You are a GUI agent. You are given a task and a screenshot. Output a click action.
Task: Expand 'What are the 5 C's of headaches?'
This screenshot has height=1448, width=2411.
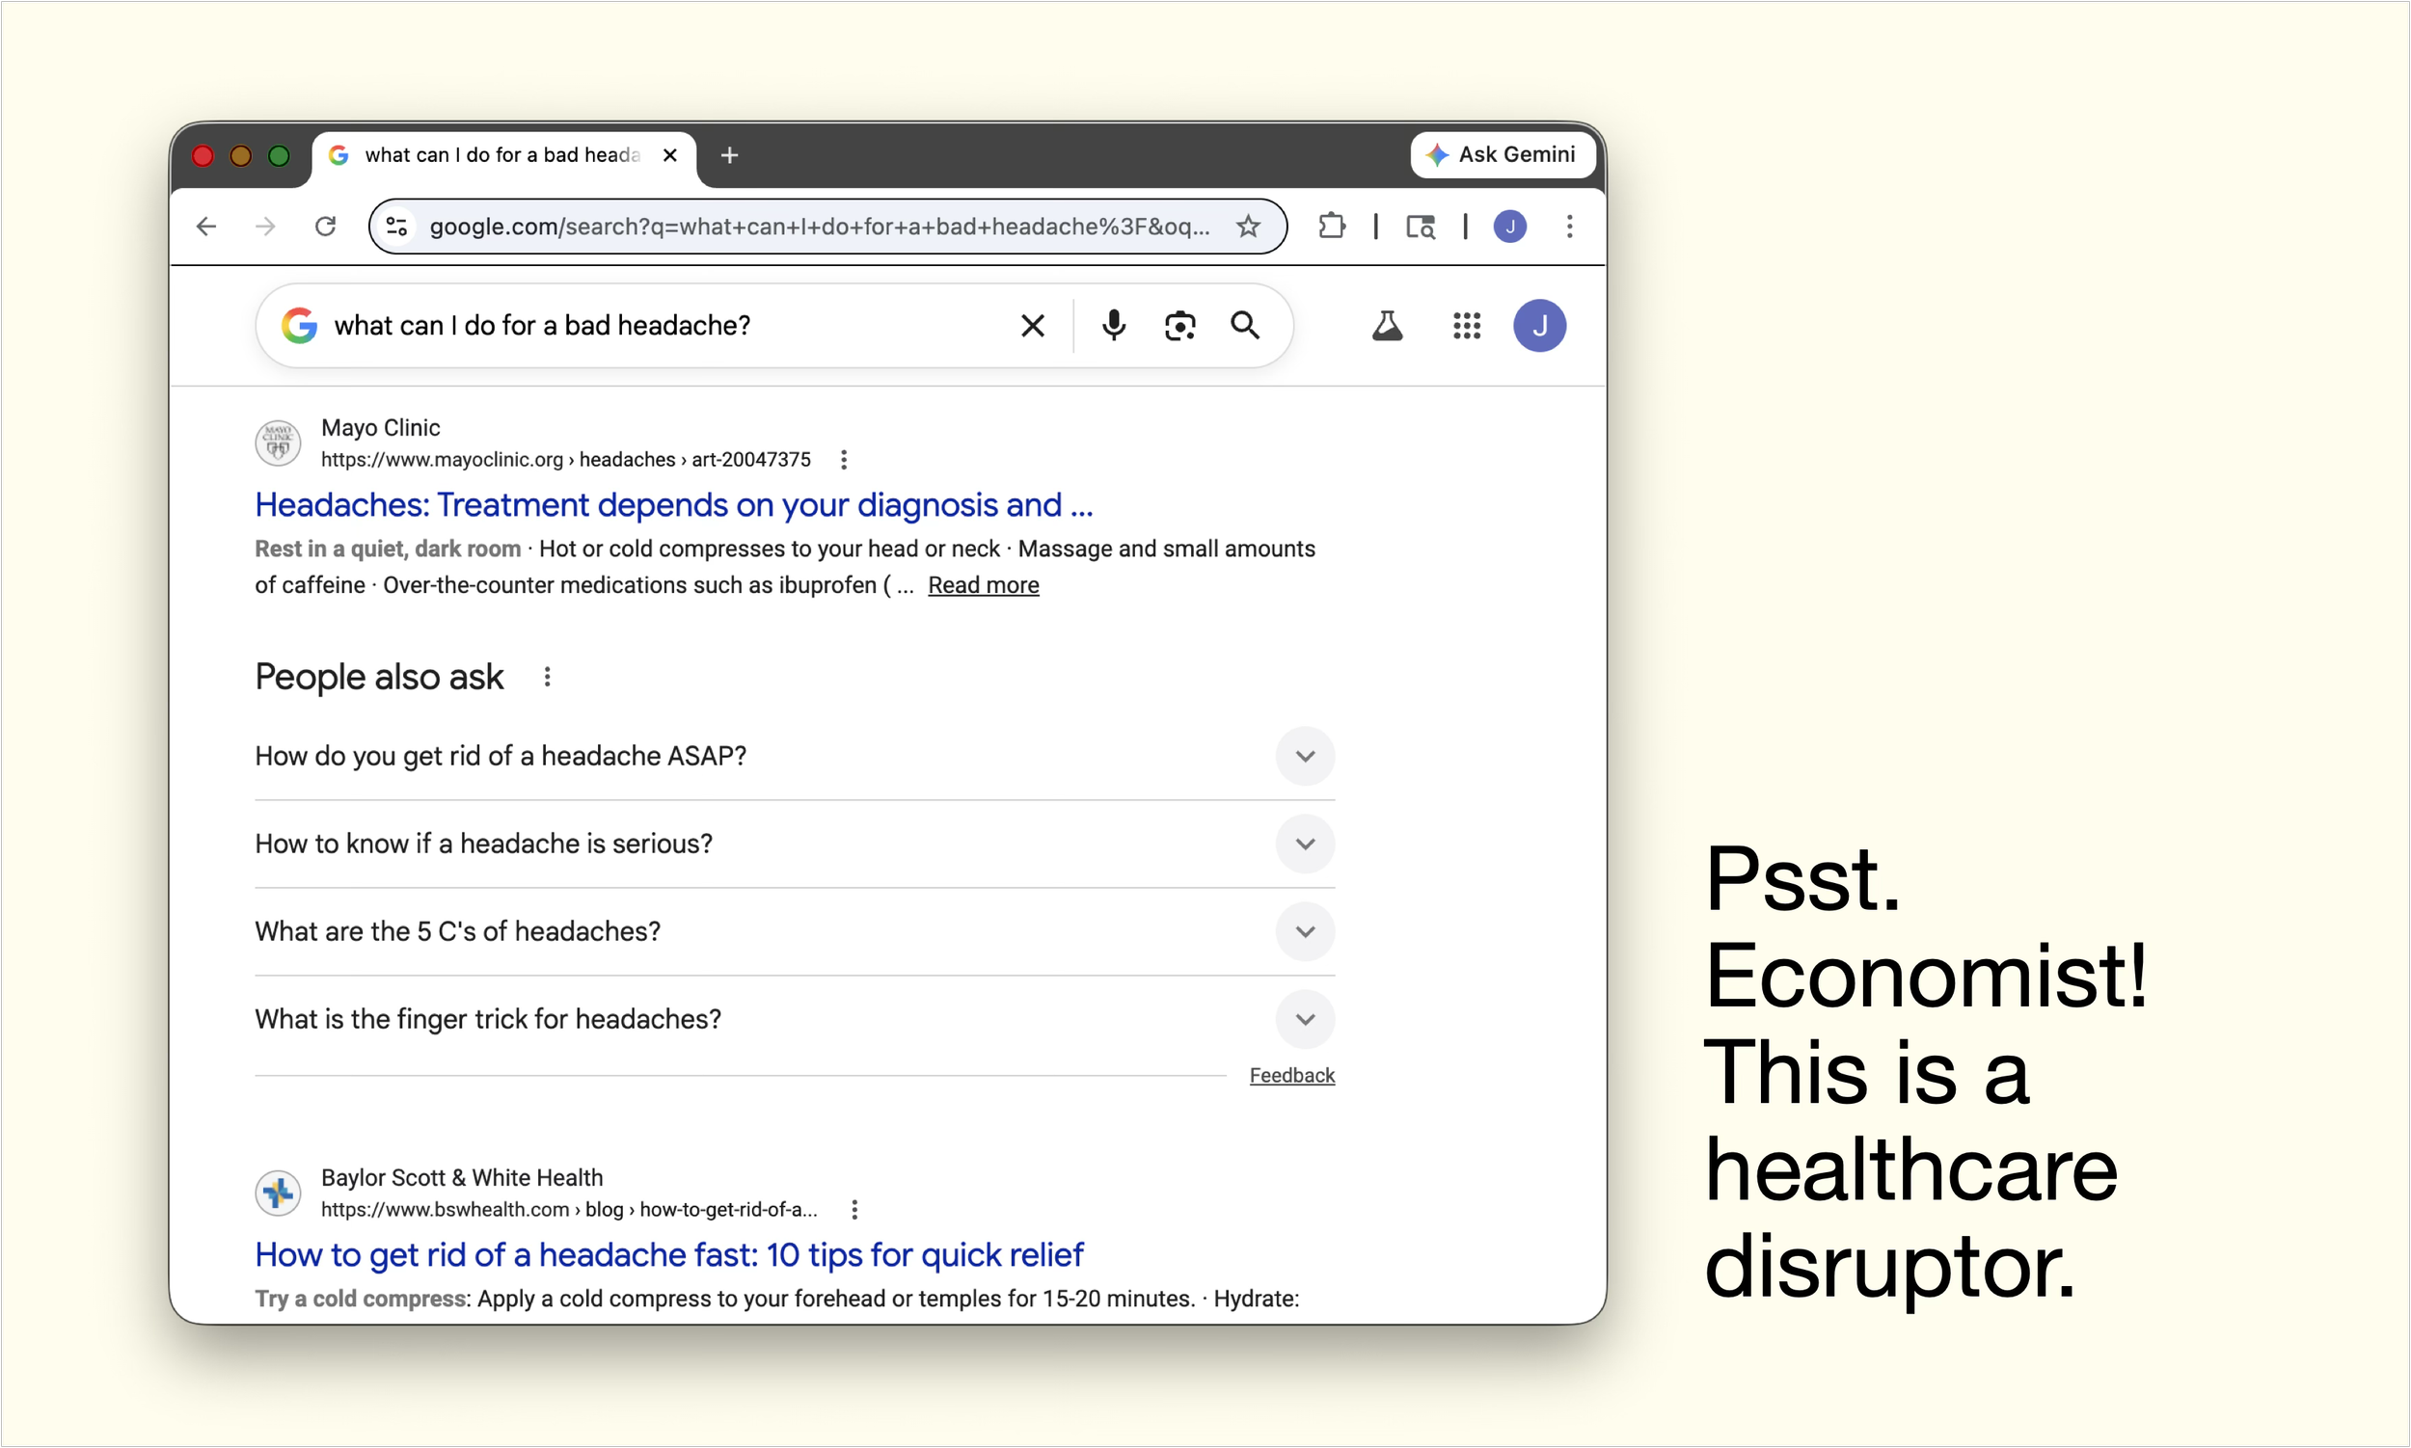click(1304, 932)
